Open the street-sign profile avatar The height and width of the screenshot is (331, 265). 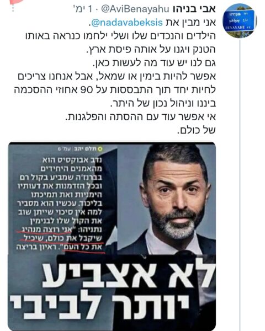(240, 20)
